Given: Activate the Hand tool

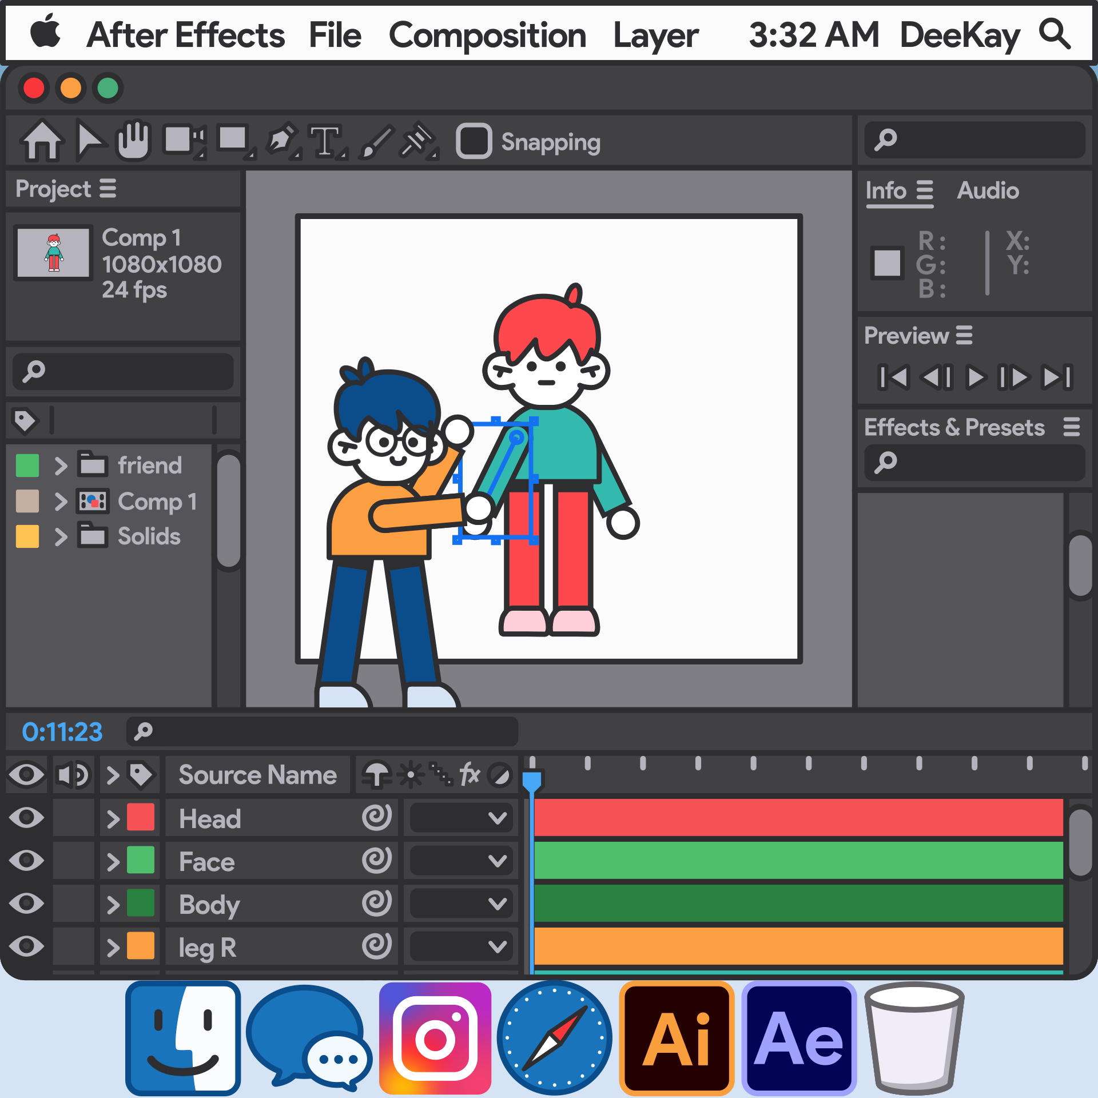Looking at the screenshot, I should click(x=133, y=140).
